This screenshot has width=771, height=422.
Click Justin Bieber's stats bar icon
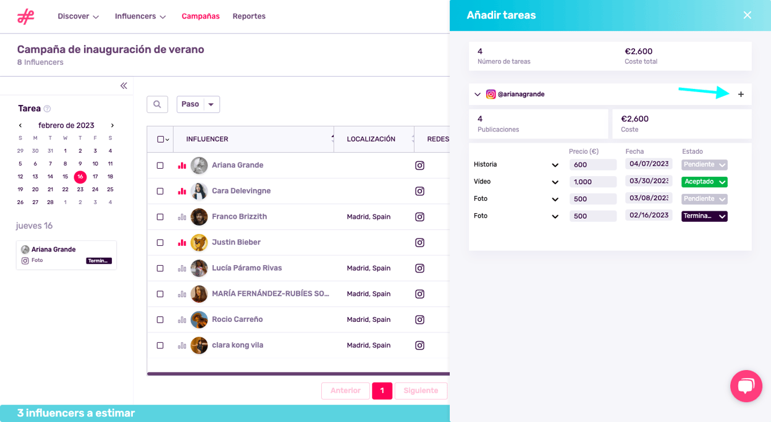(x=182, y=242)
